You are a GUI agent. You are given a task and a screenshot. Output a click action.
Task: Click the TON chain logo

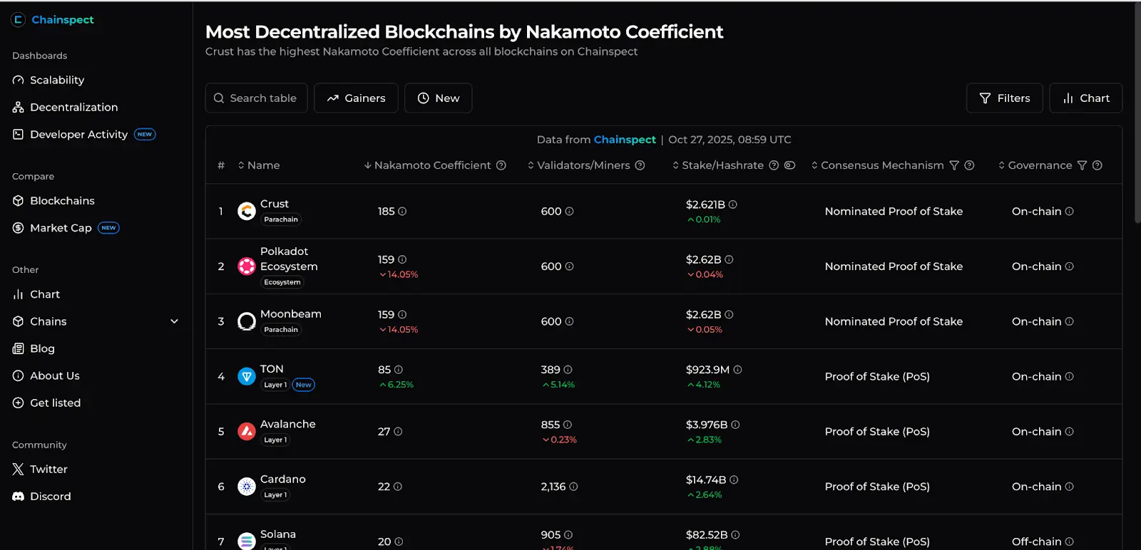[x=247, y=376]
